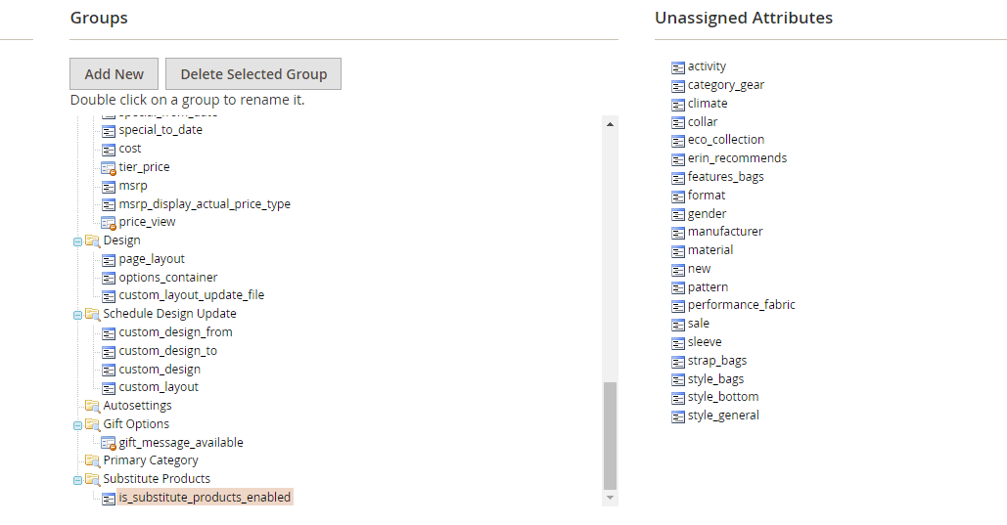
Task: Click the tier_price attribute icon
Action: pyautogui.click(x=110, y=167)
